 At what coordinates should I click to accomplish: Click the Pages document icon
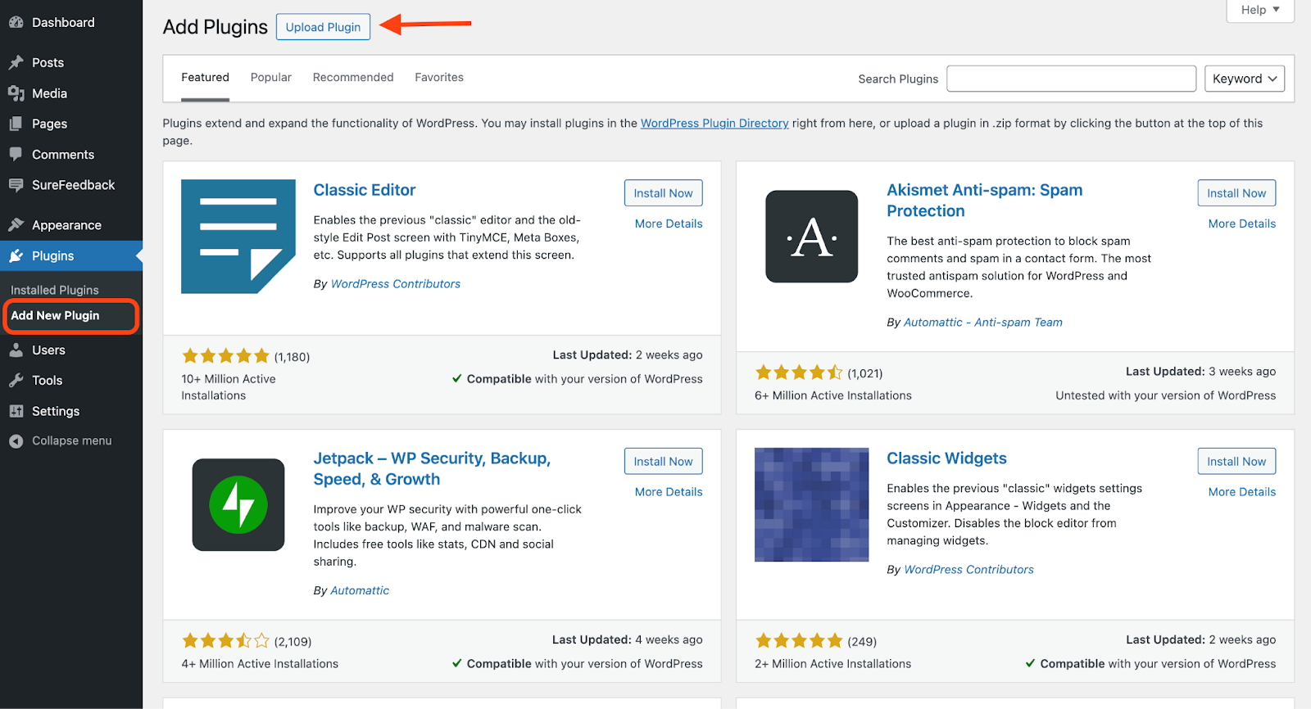coord(16,124)
